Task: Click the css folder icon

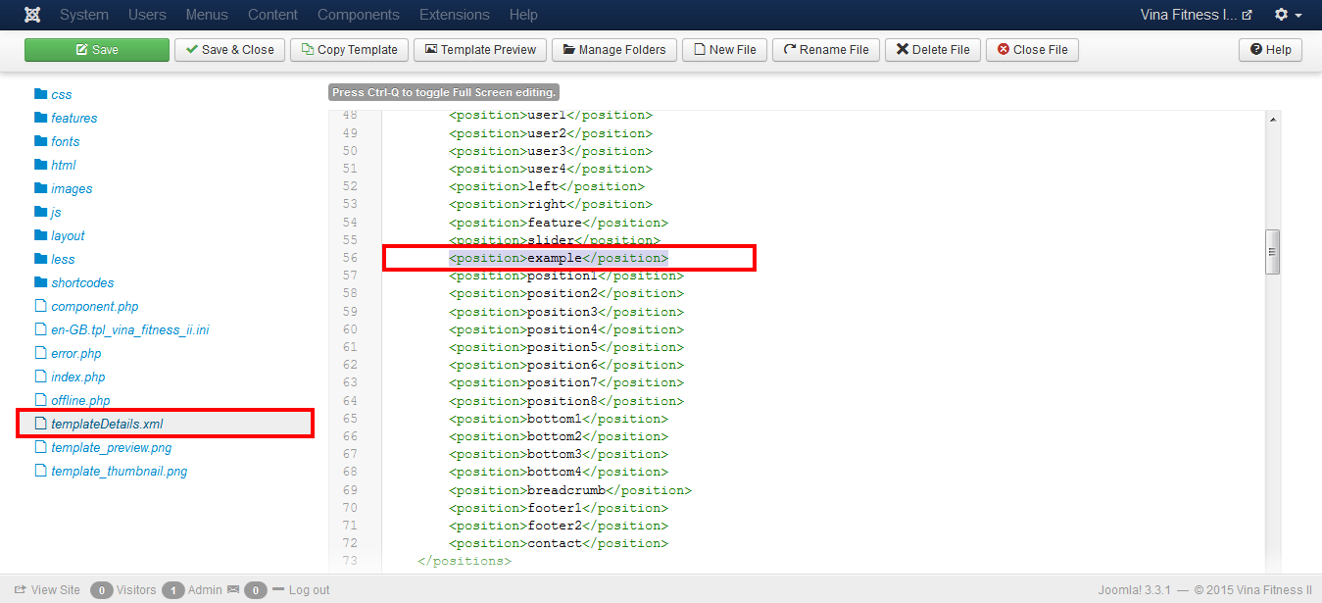Action: pos(41,94)
